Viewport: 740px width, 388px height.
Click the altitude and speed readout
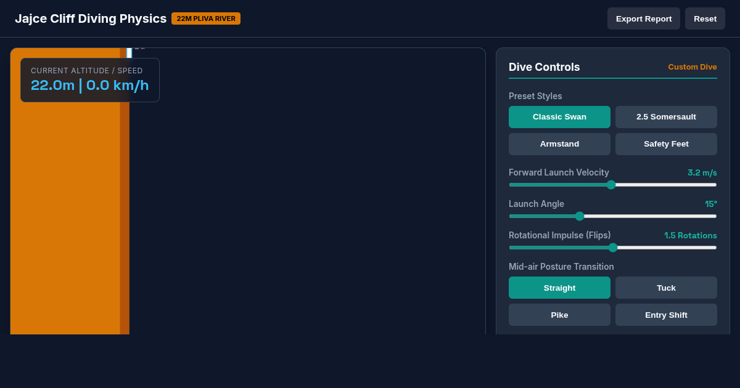(x=90, y=85)
